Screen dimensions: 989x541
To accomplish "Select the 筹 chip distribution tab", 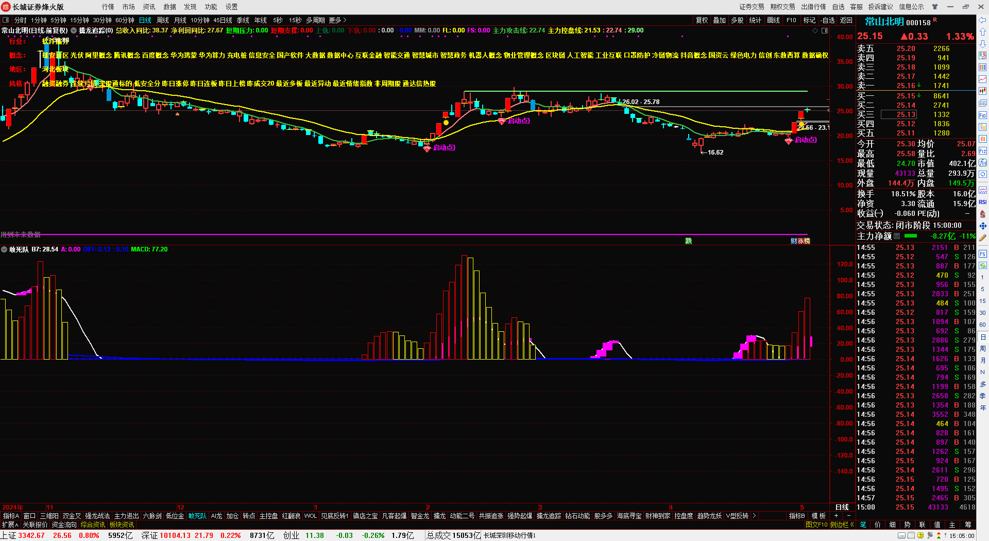I will click(x=968, y=525).
